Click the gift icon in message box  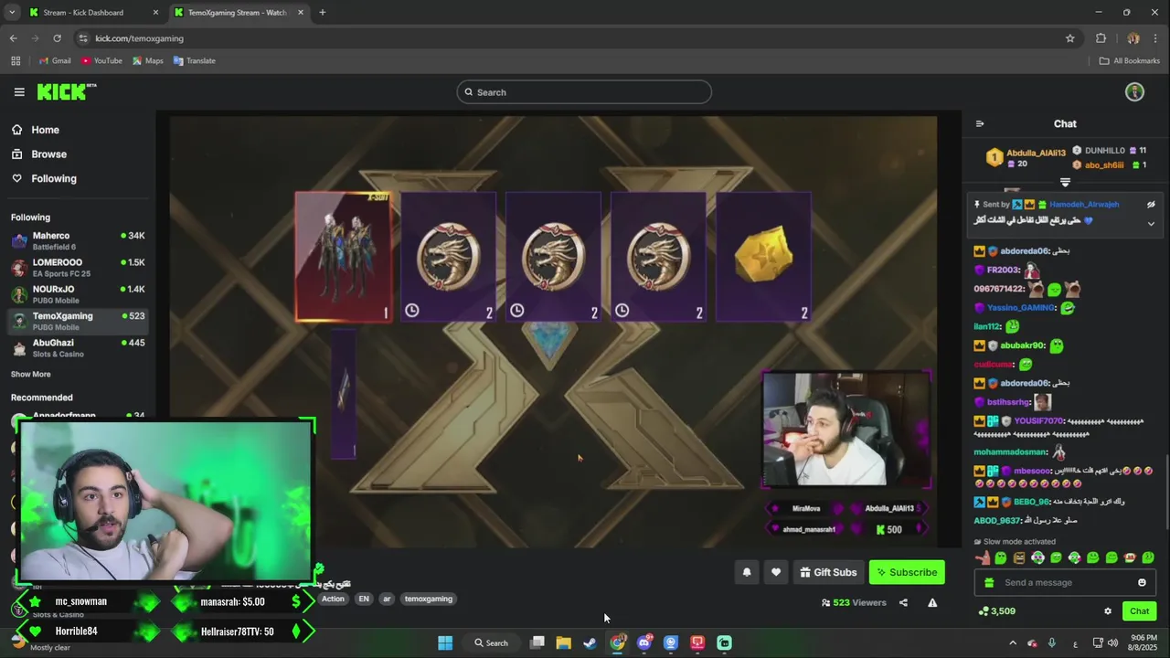pyautogui.click(x=989, y=582)
